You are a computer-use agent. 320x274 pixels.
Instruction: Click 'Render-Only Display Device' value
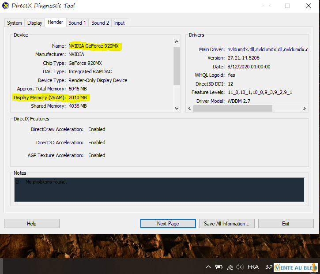point(98,80)
